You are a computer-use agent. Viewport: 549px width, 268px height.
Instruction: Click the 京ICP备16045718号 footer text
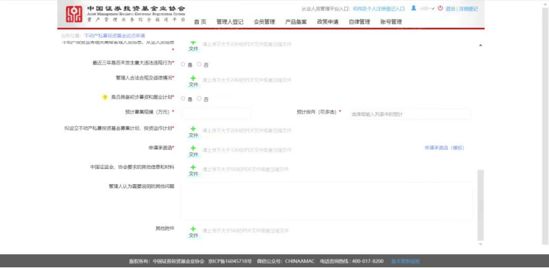pos(230,261)
